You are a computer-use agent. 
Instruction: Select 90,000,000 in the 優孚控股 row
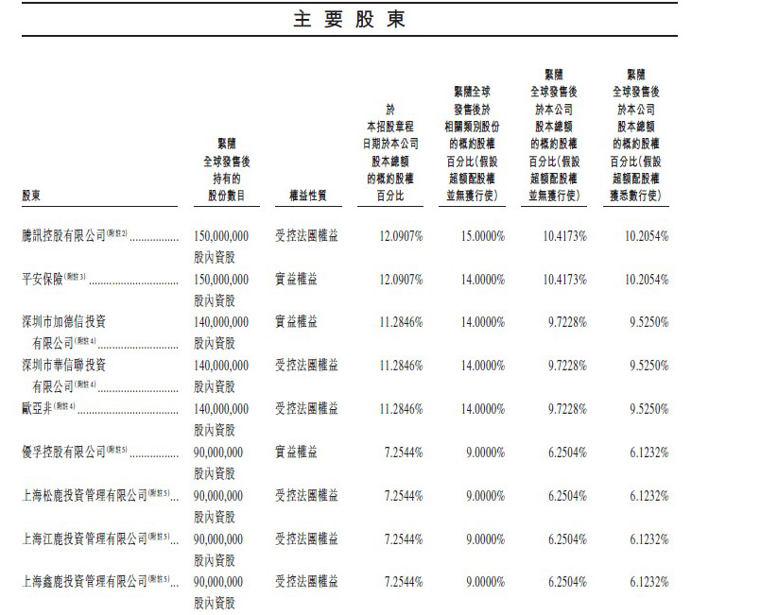[x=218, y=453]
